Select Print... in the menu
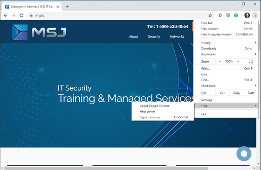 coord(226,68)
